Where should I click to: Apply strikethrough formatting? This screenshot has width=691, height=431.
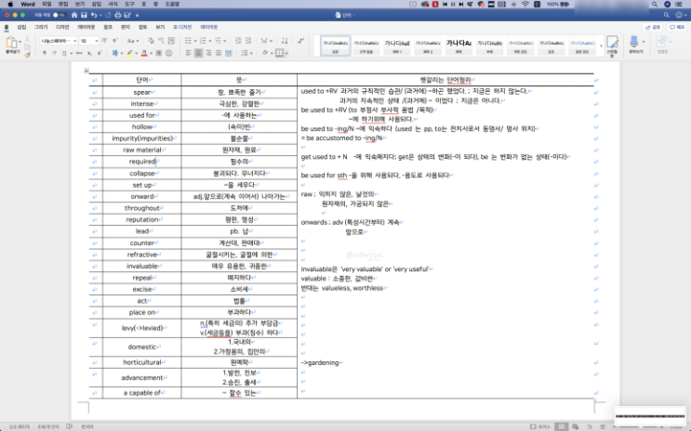(x=79, y=53)
